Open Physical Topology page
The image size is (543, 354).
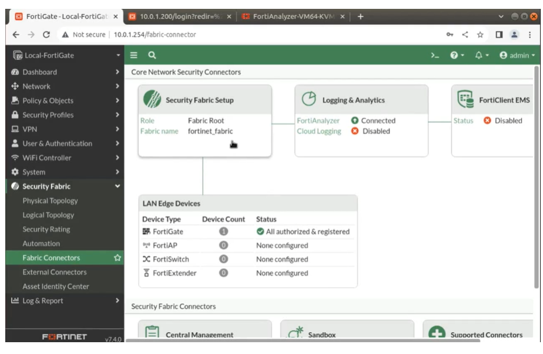[50, 201]
